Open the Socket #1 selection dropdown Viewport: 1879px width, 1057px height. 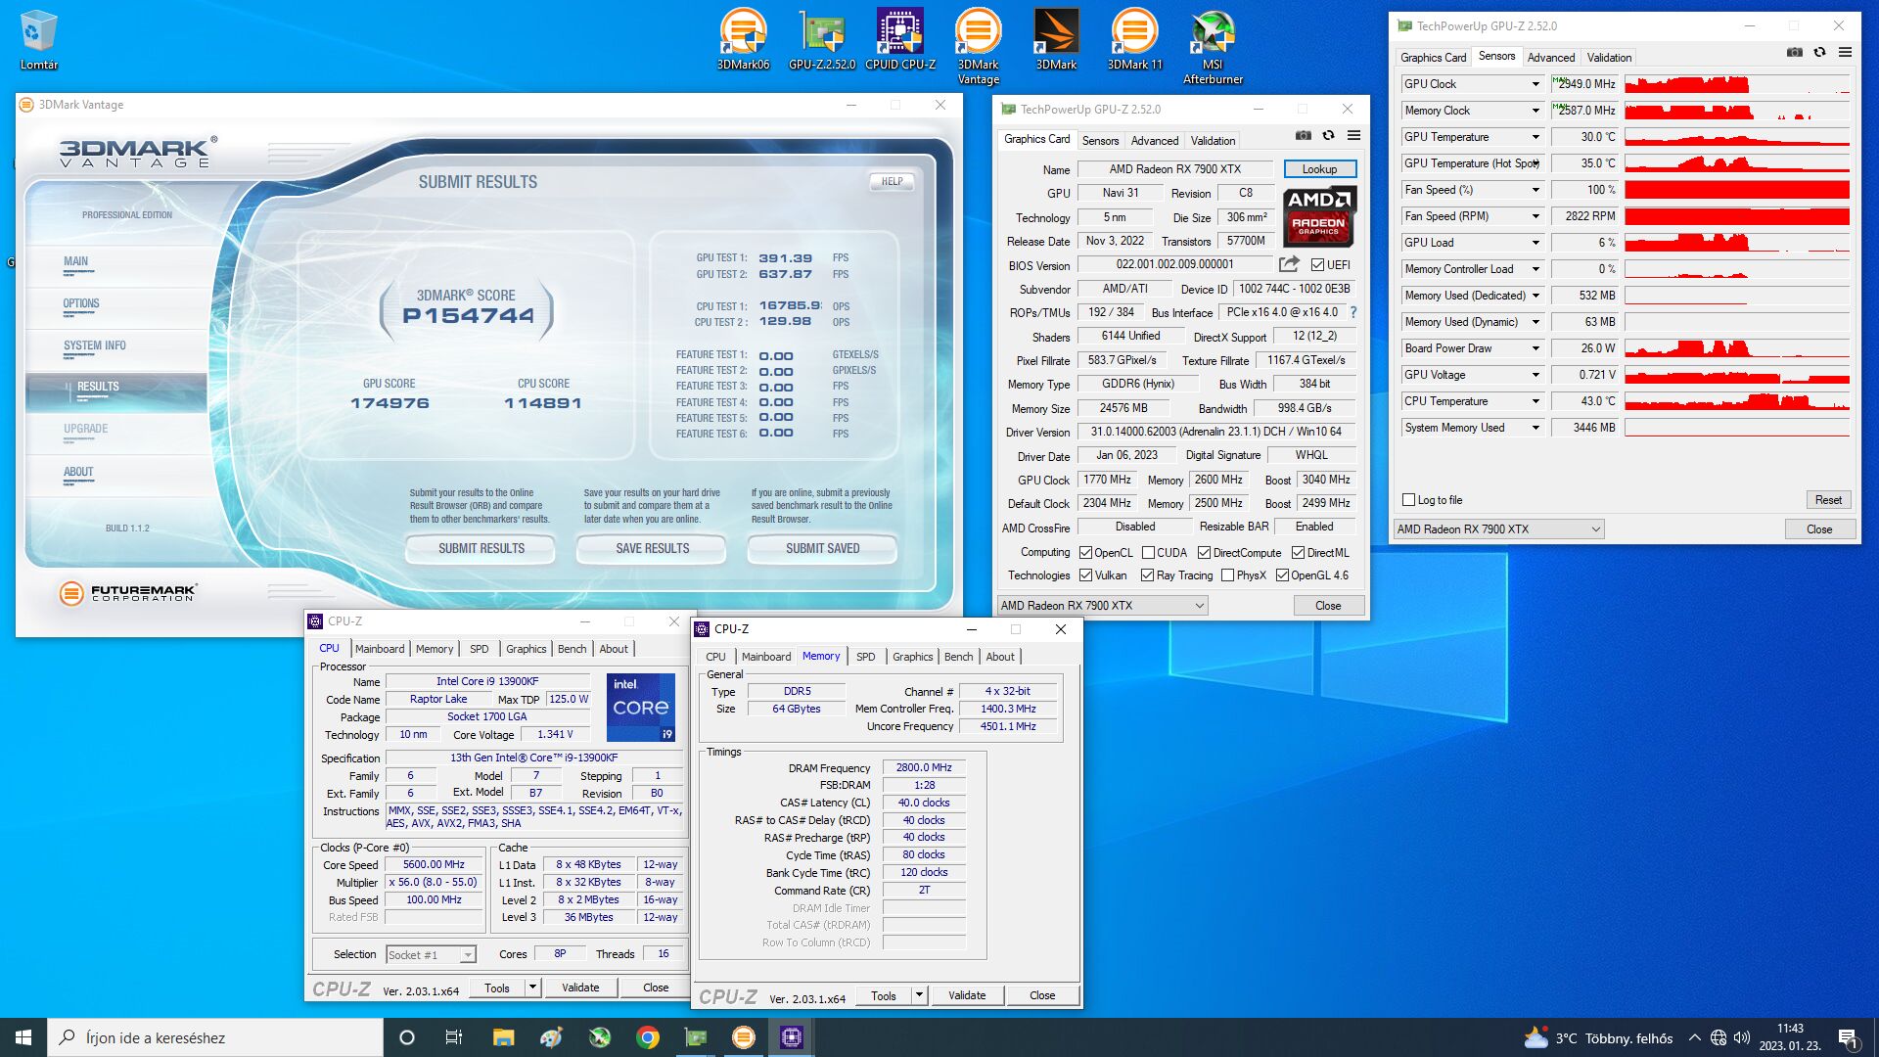pos(432,954)
